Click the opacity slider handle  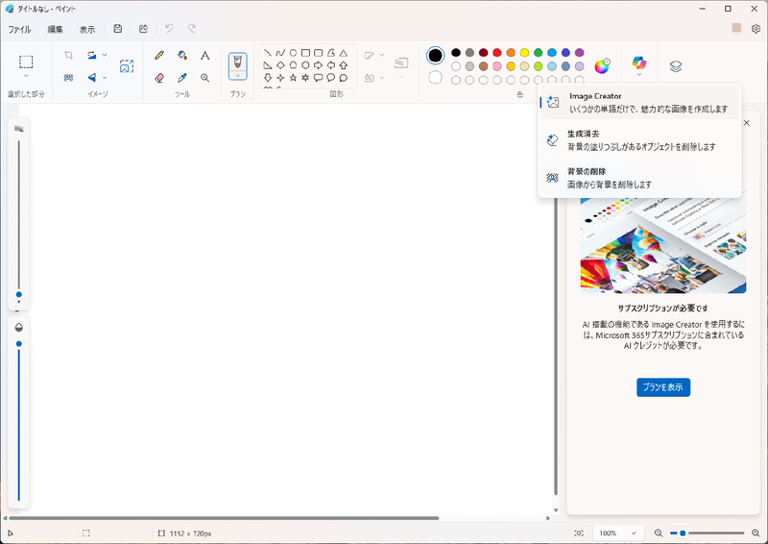point(18,344)
